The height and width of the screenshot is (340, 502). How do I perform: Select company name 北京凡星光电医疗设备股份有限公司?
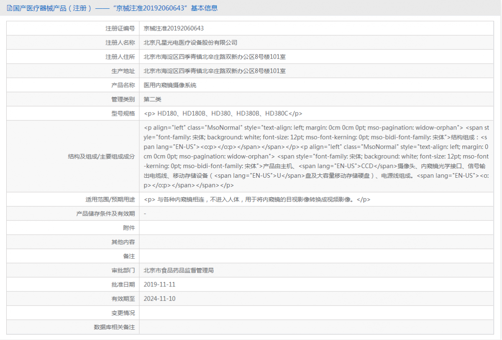pos(190,43)
